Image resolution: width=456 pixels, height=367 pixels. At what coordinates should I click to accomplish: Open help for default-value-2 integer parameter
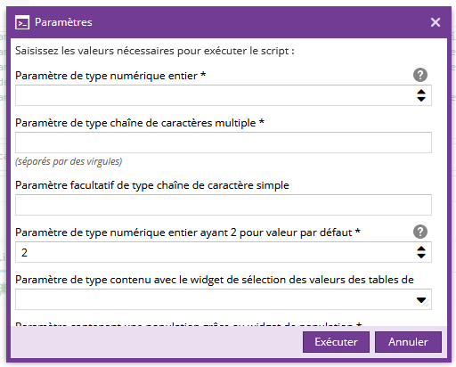(420, 232)
